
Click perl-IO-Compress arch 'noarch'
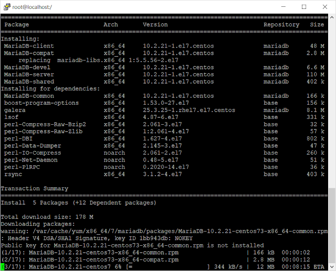coord(114,153)
